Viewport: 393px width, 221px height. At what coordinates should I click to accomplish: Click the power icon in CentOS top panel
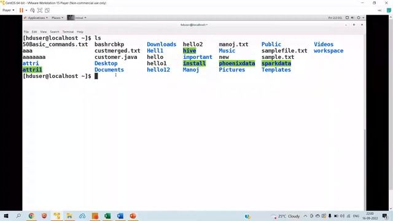tap(359, 18)
